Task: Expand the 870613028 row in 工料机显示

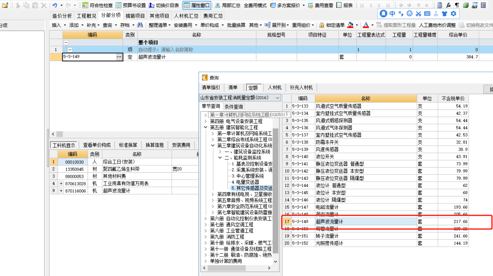Action: [x=61, y=184]
